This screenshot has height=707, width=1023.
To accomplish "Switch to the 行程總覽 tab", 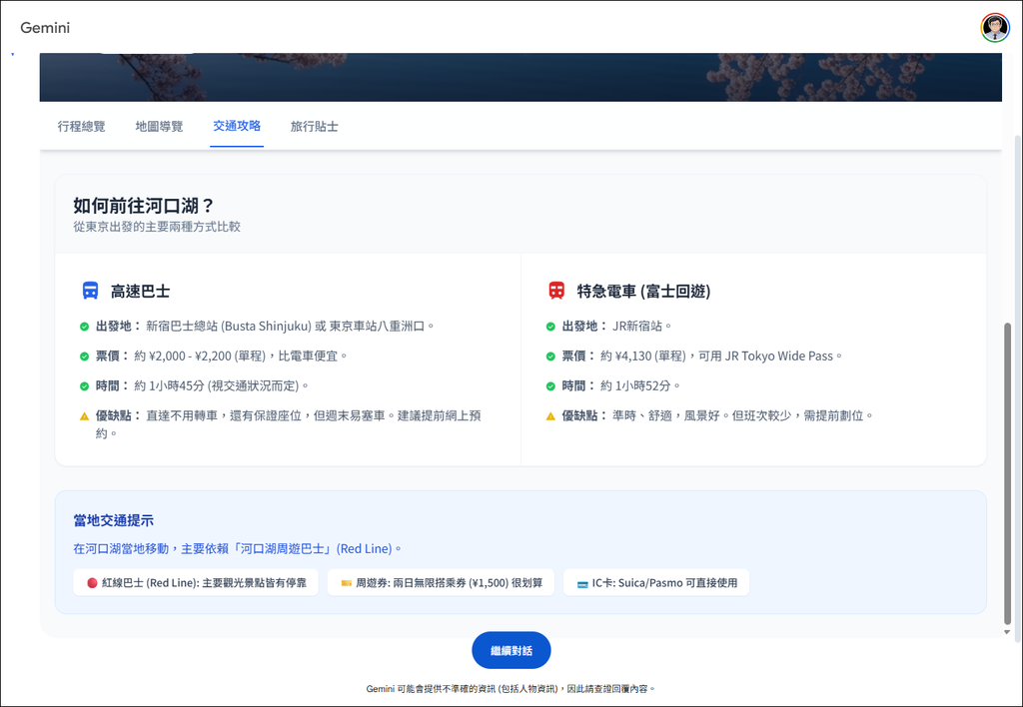I will [81, 126].
